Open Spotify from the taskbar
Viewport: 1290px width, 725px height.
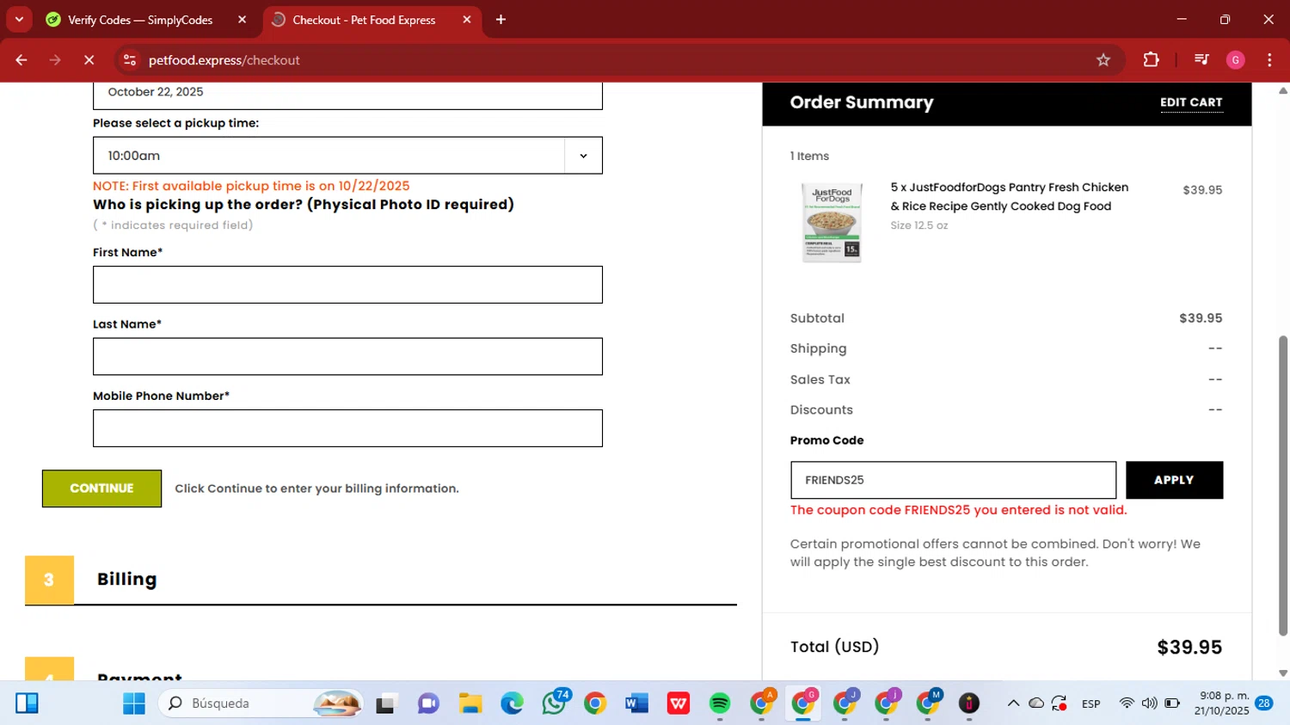720,703
